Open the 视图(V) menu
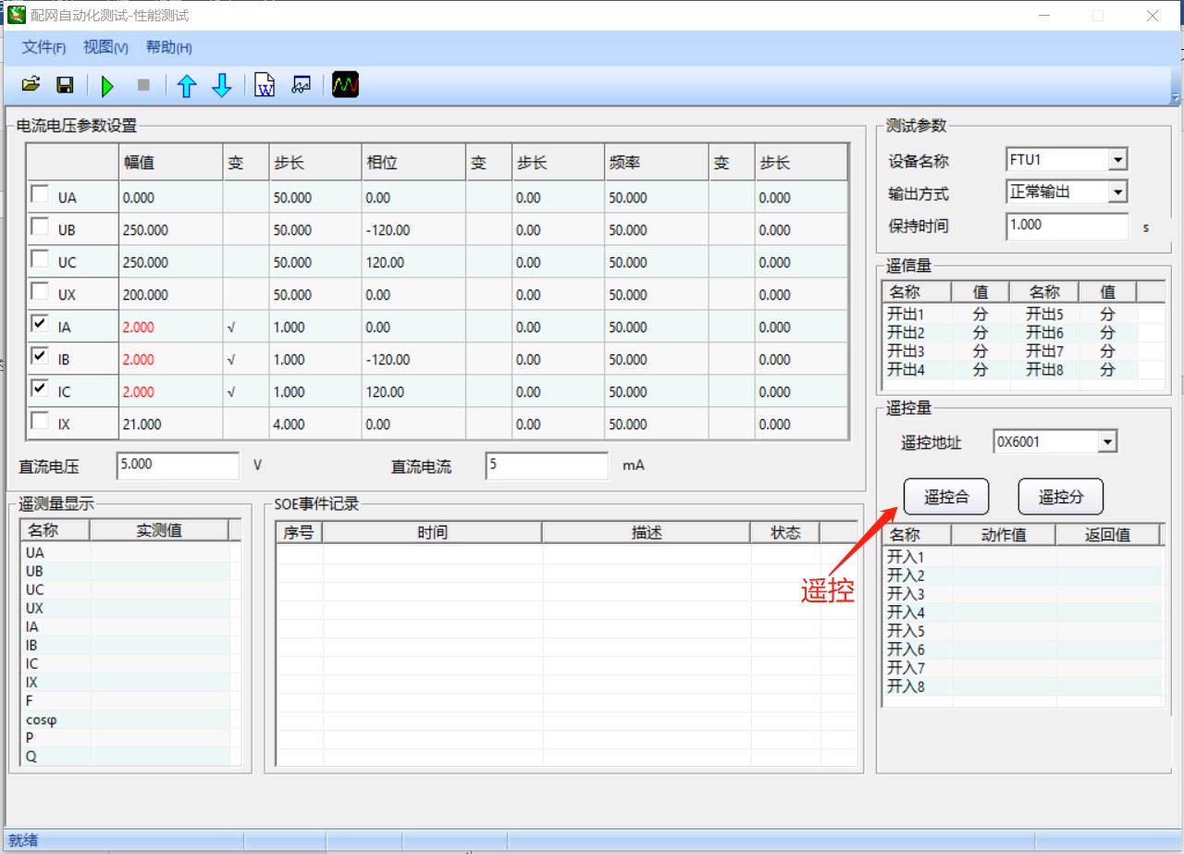 (105, 47)
